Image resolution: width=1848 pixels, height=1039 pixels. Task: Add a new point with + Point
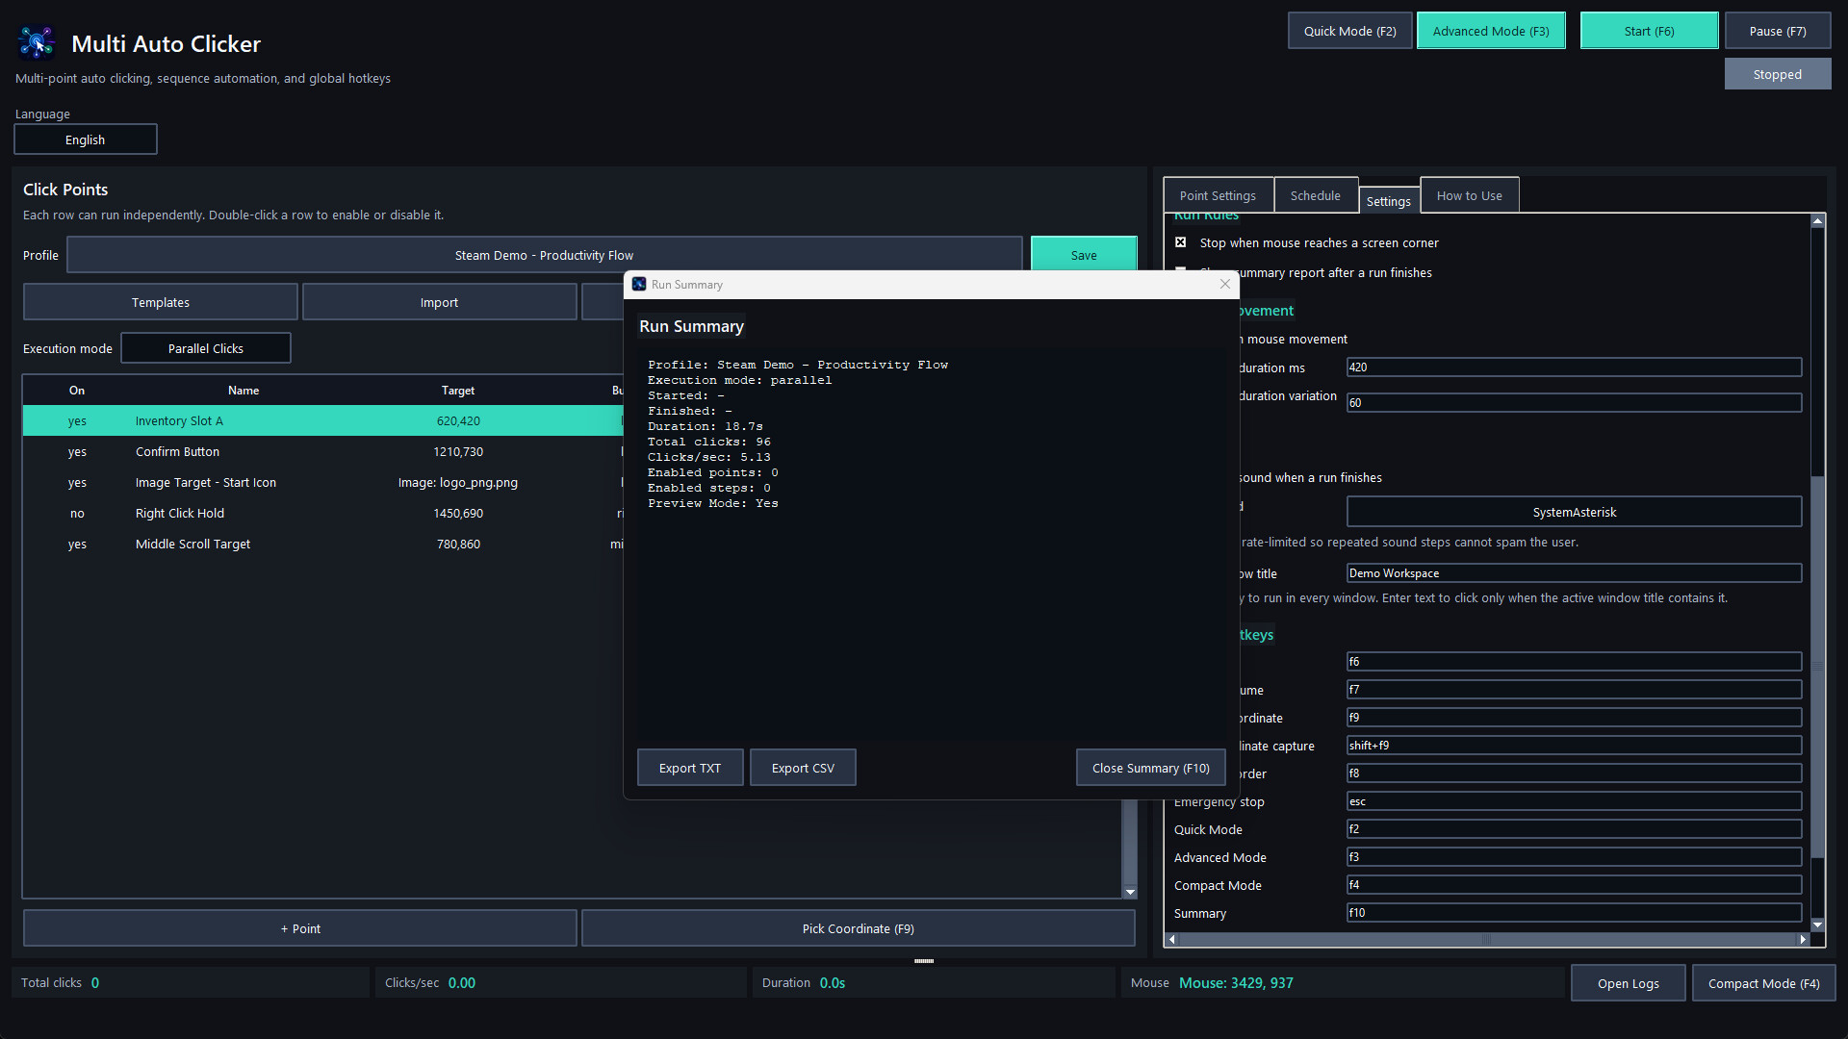tap(300, 928)
